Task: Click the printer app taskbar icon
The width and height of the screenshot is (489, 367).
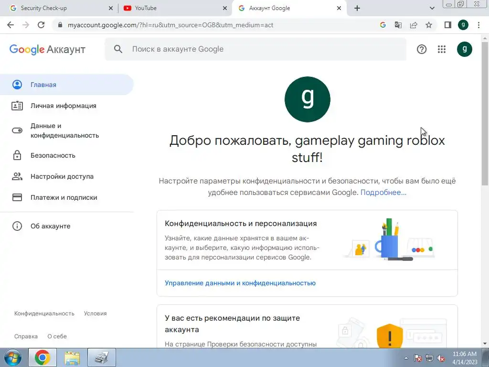Action: pyautogui.click(x=102, y=357)
